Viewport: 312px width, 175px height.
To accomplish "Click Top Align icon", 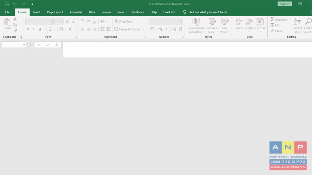I will click(83, 21).
